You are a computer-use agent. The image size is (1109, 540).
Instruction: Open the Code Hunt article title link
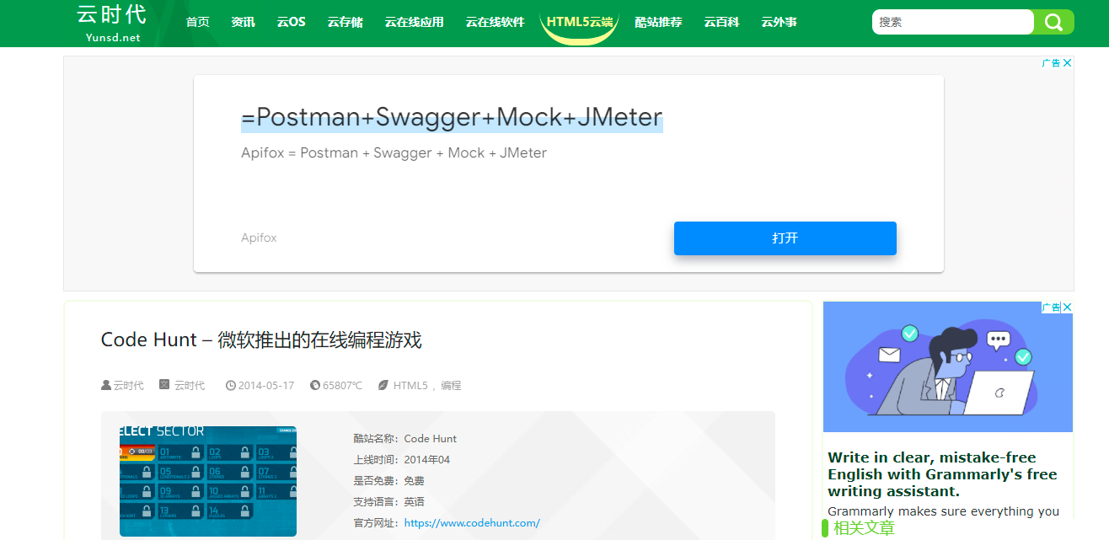pos(261,340)
